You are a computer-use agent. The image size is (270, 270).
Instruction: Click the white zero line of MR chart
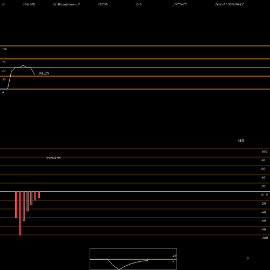(x=135, y=192)
